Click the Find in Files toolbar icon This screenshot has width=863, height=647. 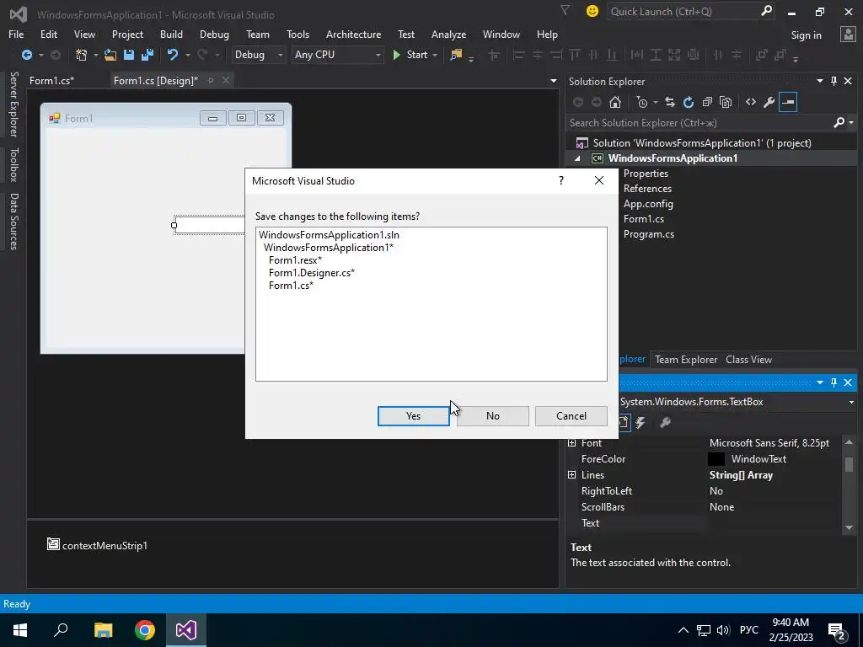pos(456,55)
